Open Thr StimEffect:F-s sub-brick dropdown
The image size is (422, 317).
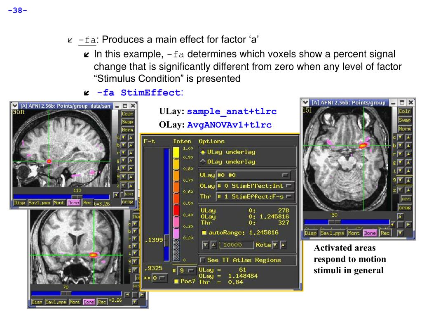[x=255, y=197]
